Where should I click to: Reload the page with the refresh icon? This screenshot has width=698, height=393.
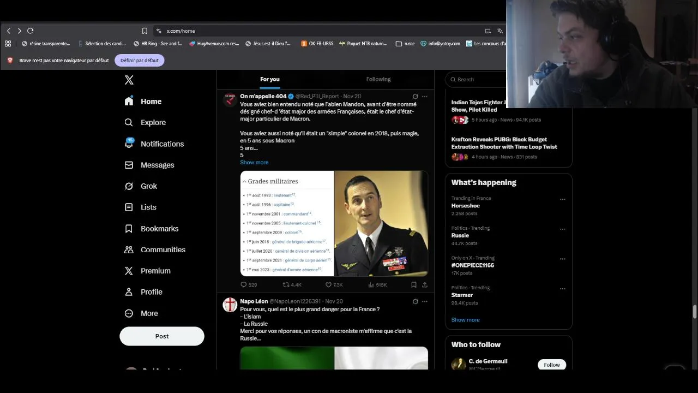(x=31, y=31)
